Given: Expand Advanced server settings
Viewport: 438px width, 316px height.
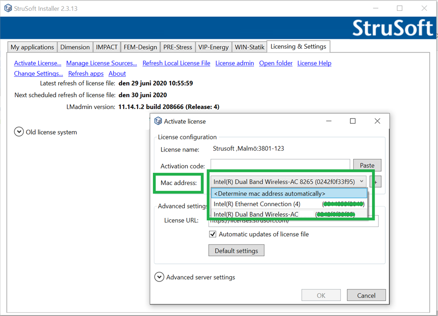Looking at the screenshot, I should (x=159, y=277).
